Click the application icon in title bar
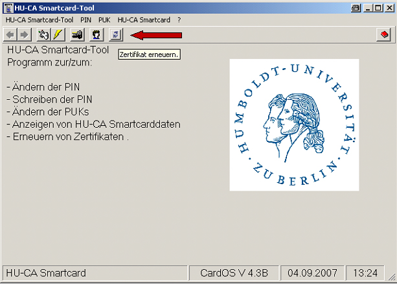 pos(7,7)
